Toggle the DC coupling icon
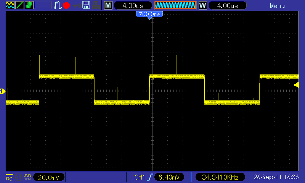 [9, 177]
